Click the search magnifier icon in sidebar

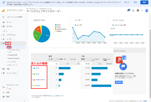pos(3,17)
